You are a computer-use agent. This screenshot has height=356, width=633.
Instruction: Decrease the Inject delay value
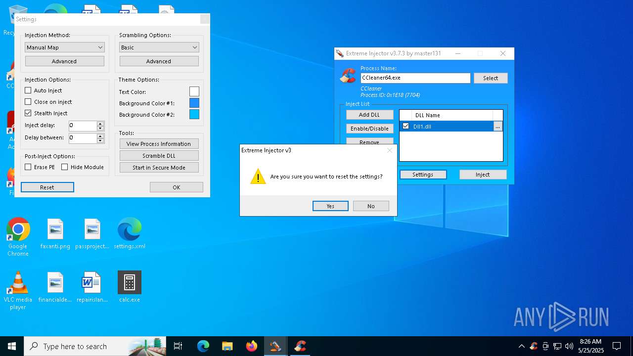pos(100,128)
